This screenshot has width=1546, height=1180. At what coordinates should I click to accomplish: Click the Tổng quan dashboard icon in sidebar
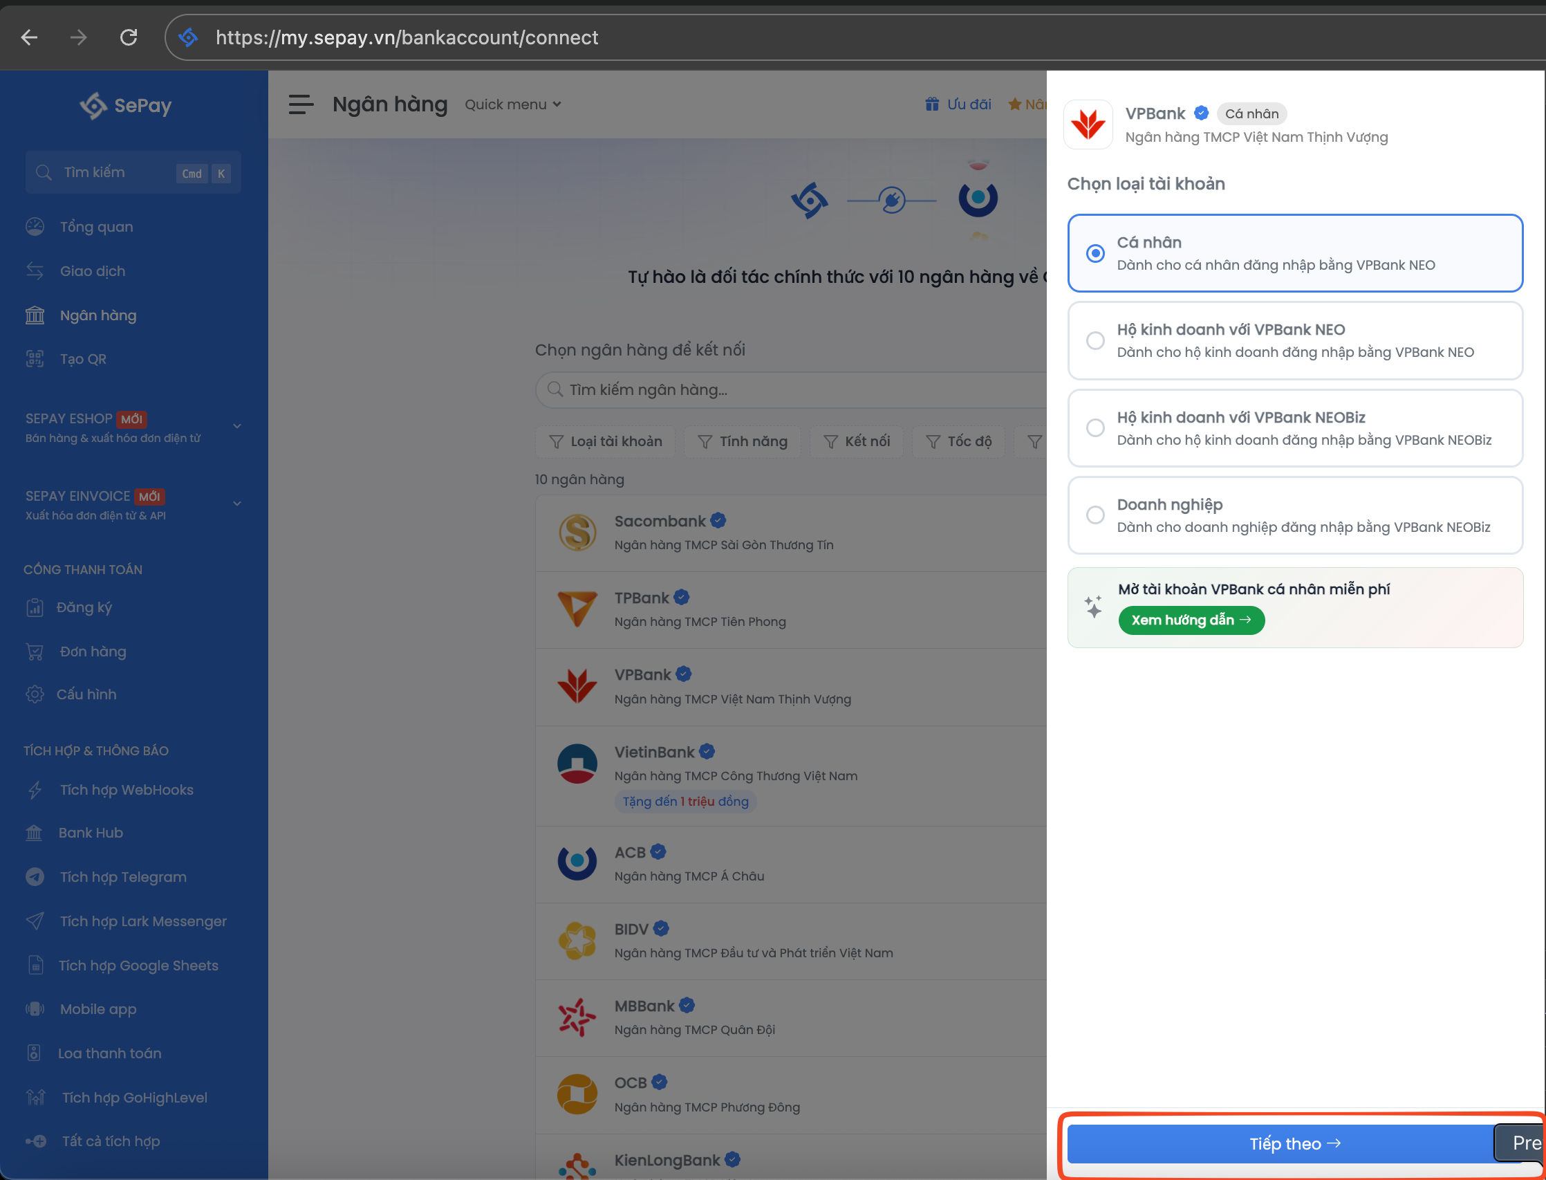pos(35,227)
